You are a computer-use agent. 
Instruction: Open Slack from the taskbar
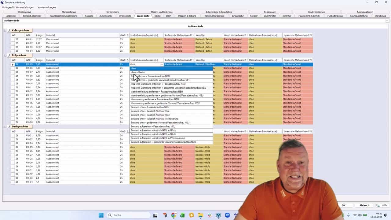click(x=210, y=215)
